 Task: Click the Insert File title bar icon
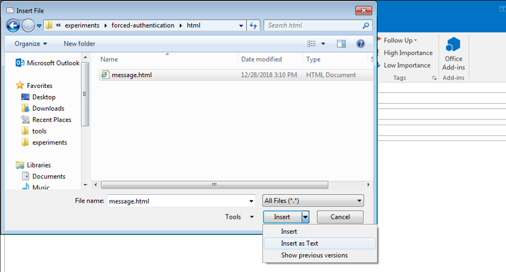click(x=10, y=11)
